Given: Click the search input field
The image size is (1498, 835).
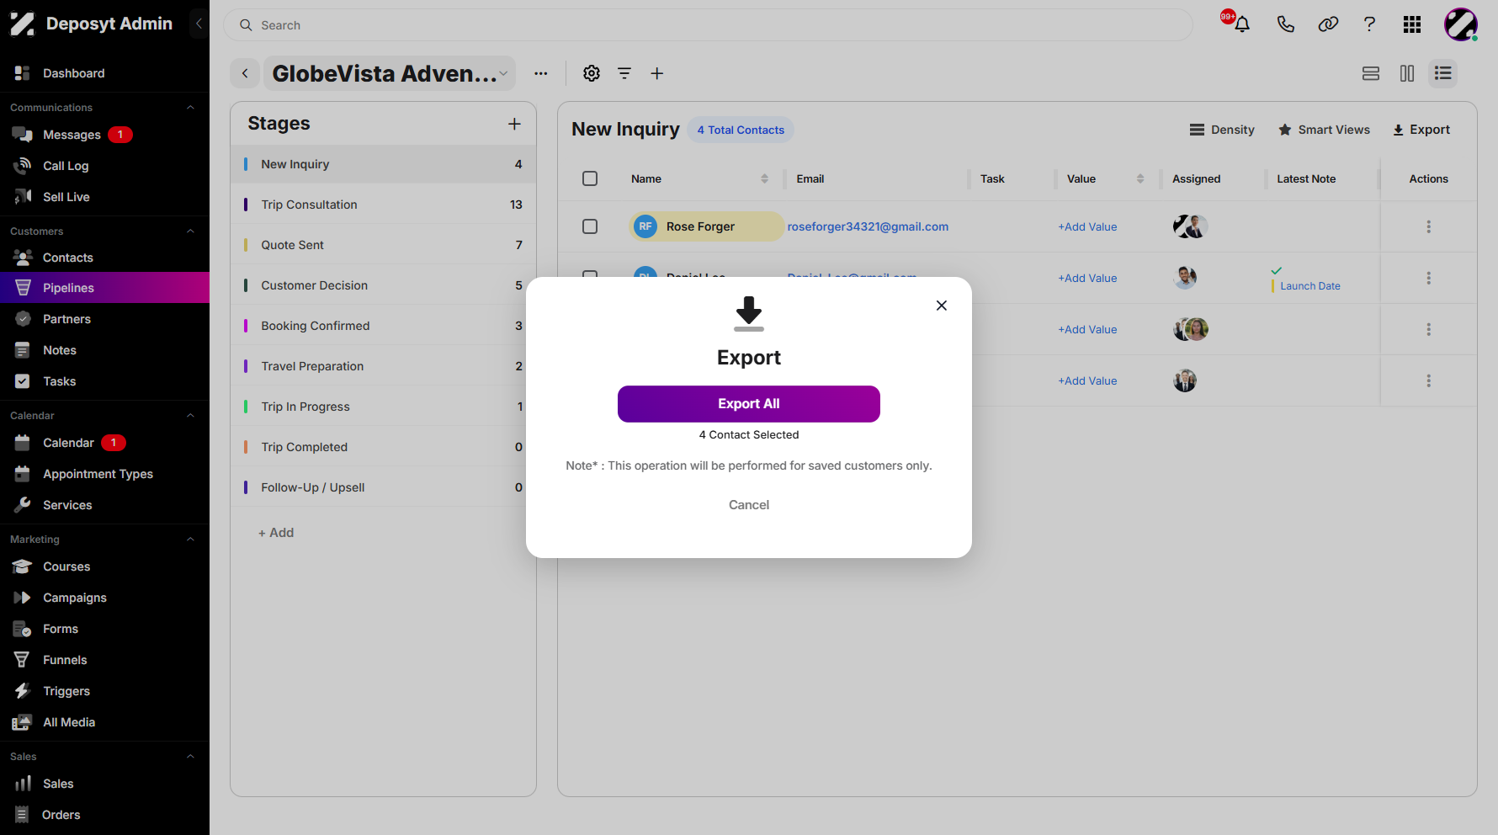Looking at the screenshot, I should [x=708, y=25].
